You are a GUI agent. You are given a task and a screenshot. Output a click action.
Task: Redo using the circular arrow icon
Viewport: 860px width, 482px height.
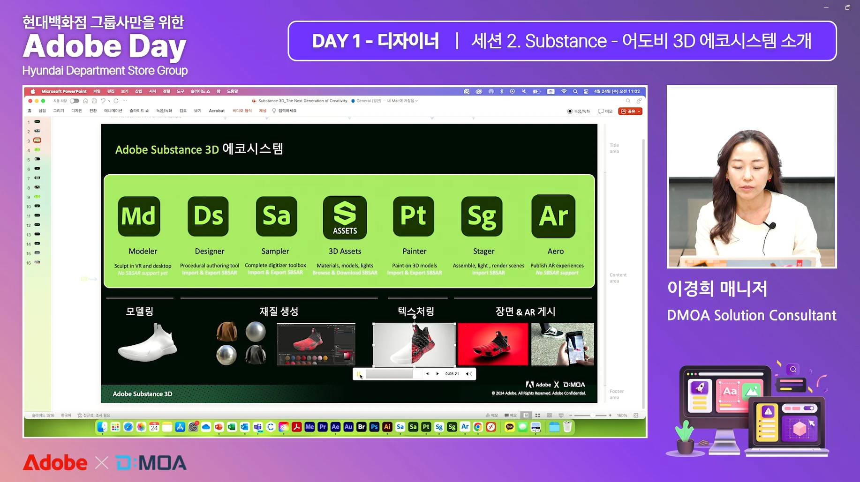[x=116, y=101]
